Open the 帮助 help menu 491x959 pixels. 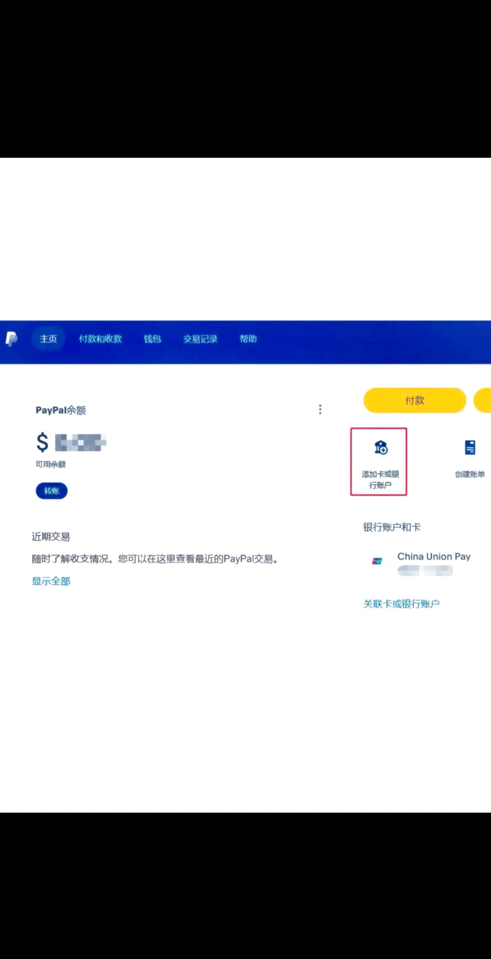248,338
